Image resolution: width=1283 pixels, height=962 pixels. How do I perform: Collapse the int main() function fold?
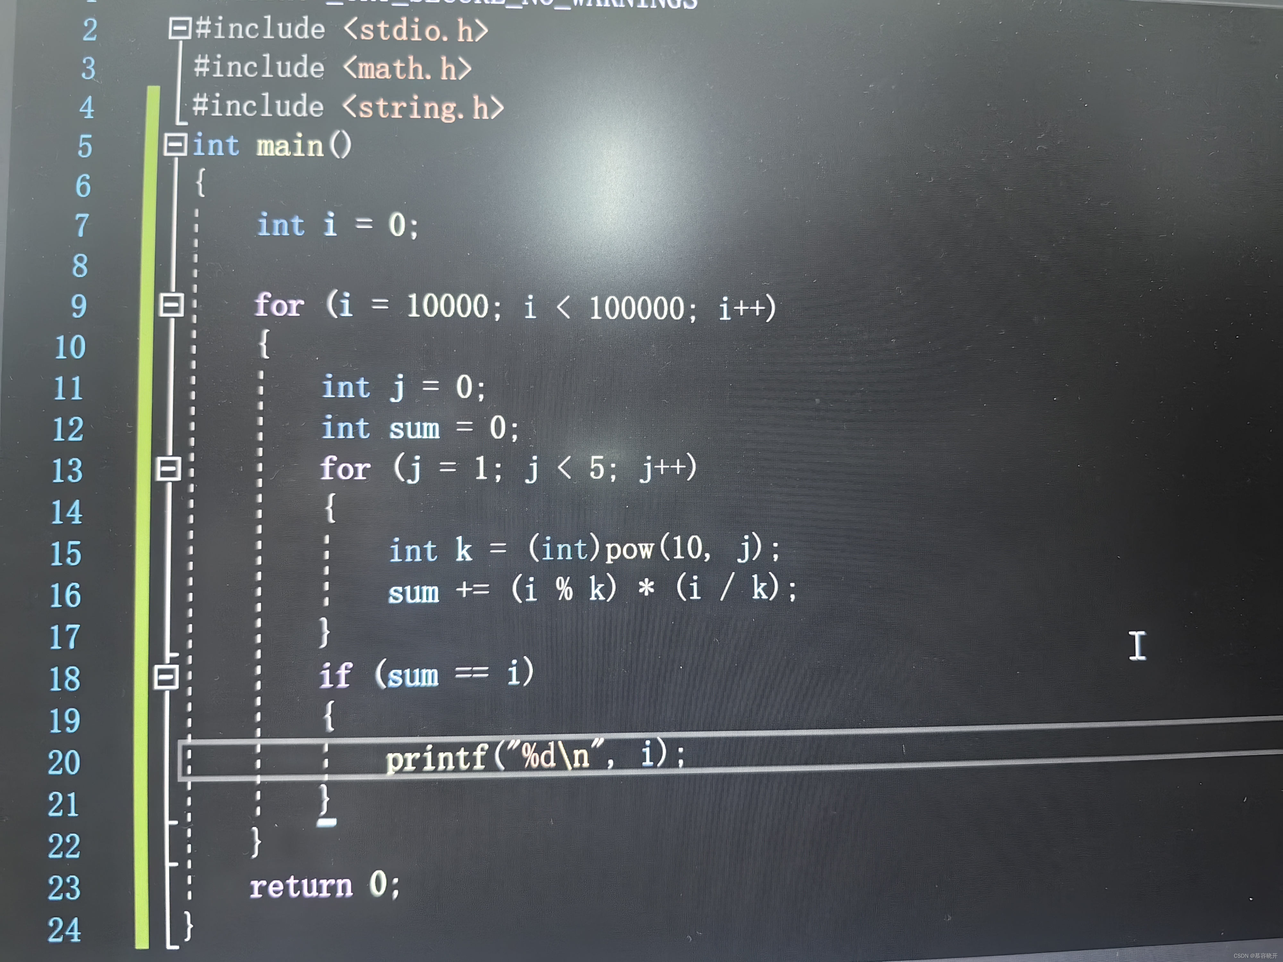coord(175,144)
